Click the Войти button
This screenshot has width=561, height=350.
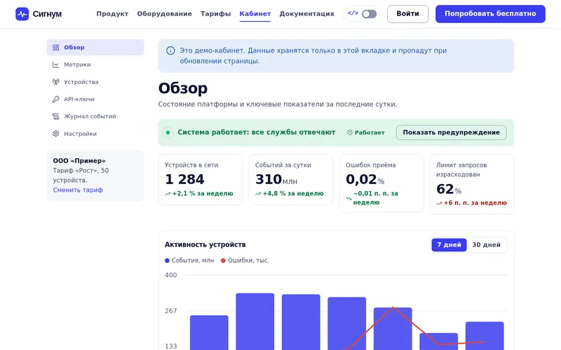click(407, 14)
